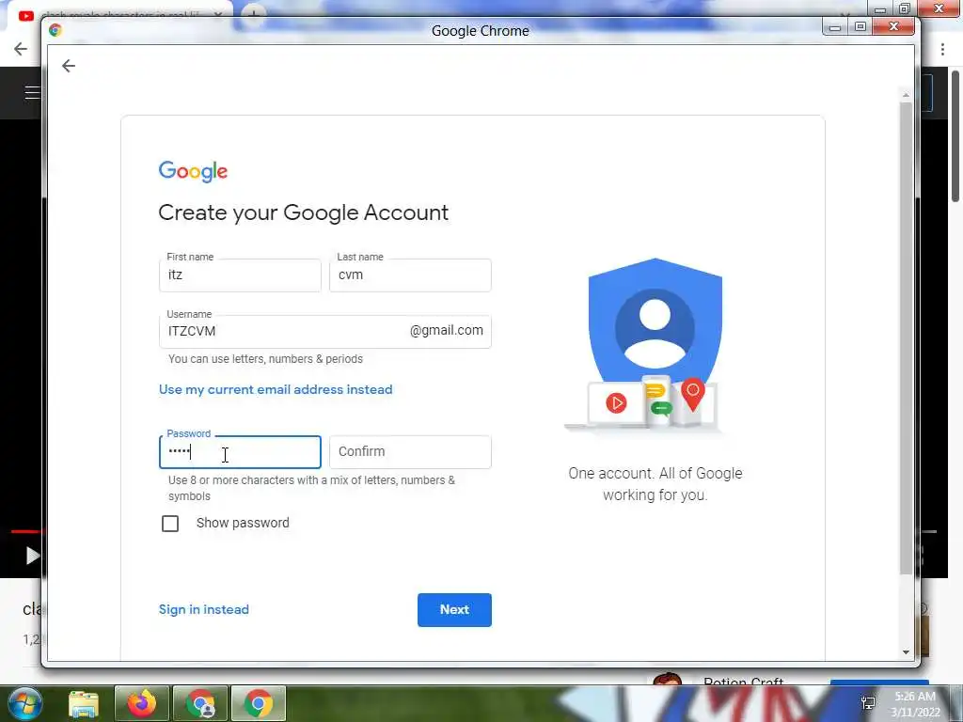The image size is (963, 722).
Task: Click the @gmail.com suffix text
Action: [x=447, y=330]
